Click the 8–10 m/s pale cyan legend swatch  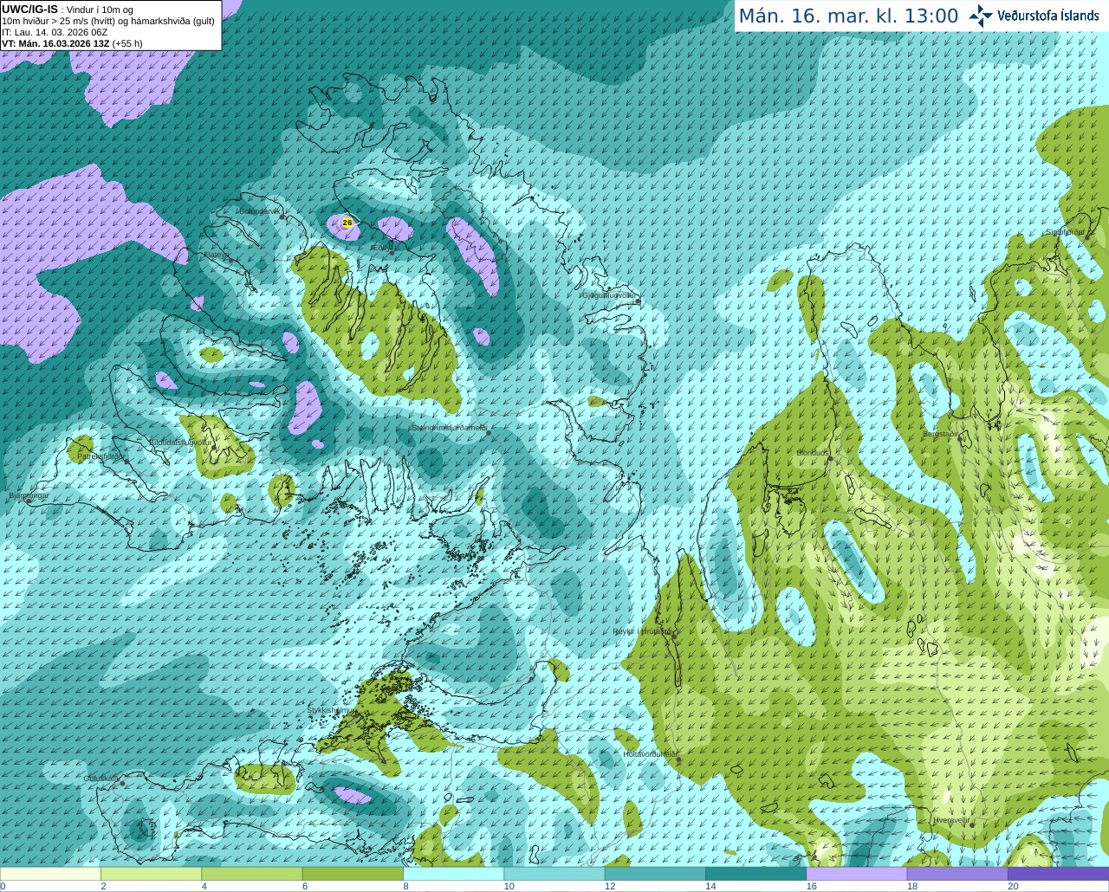click(x=453, y=874)
